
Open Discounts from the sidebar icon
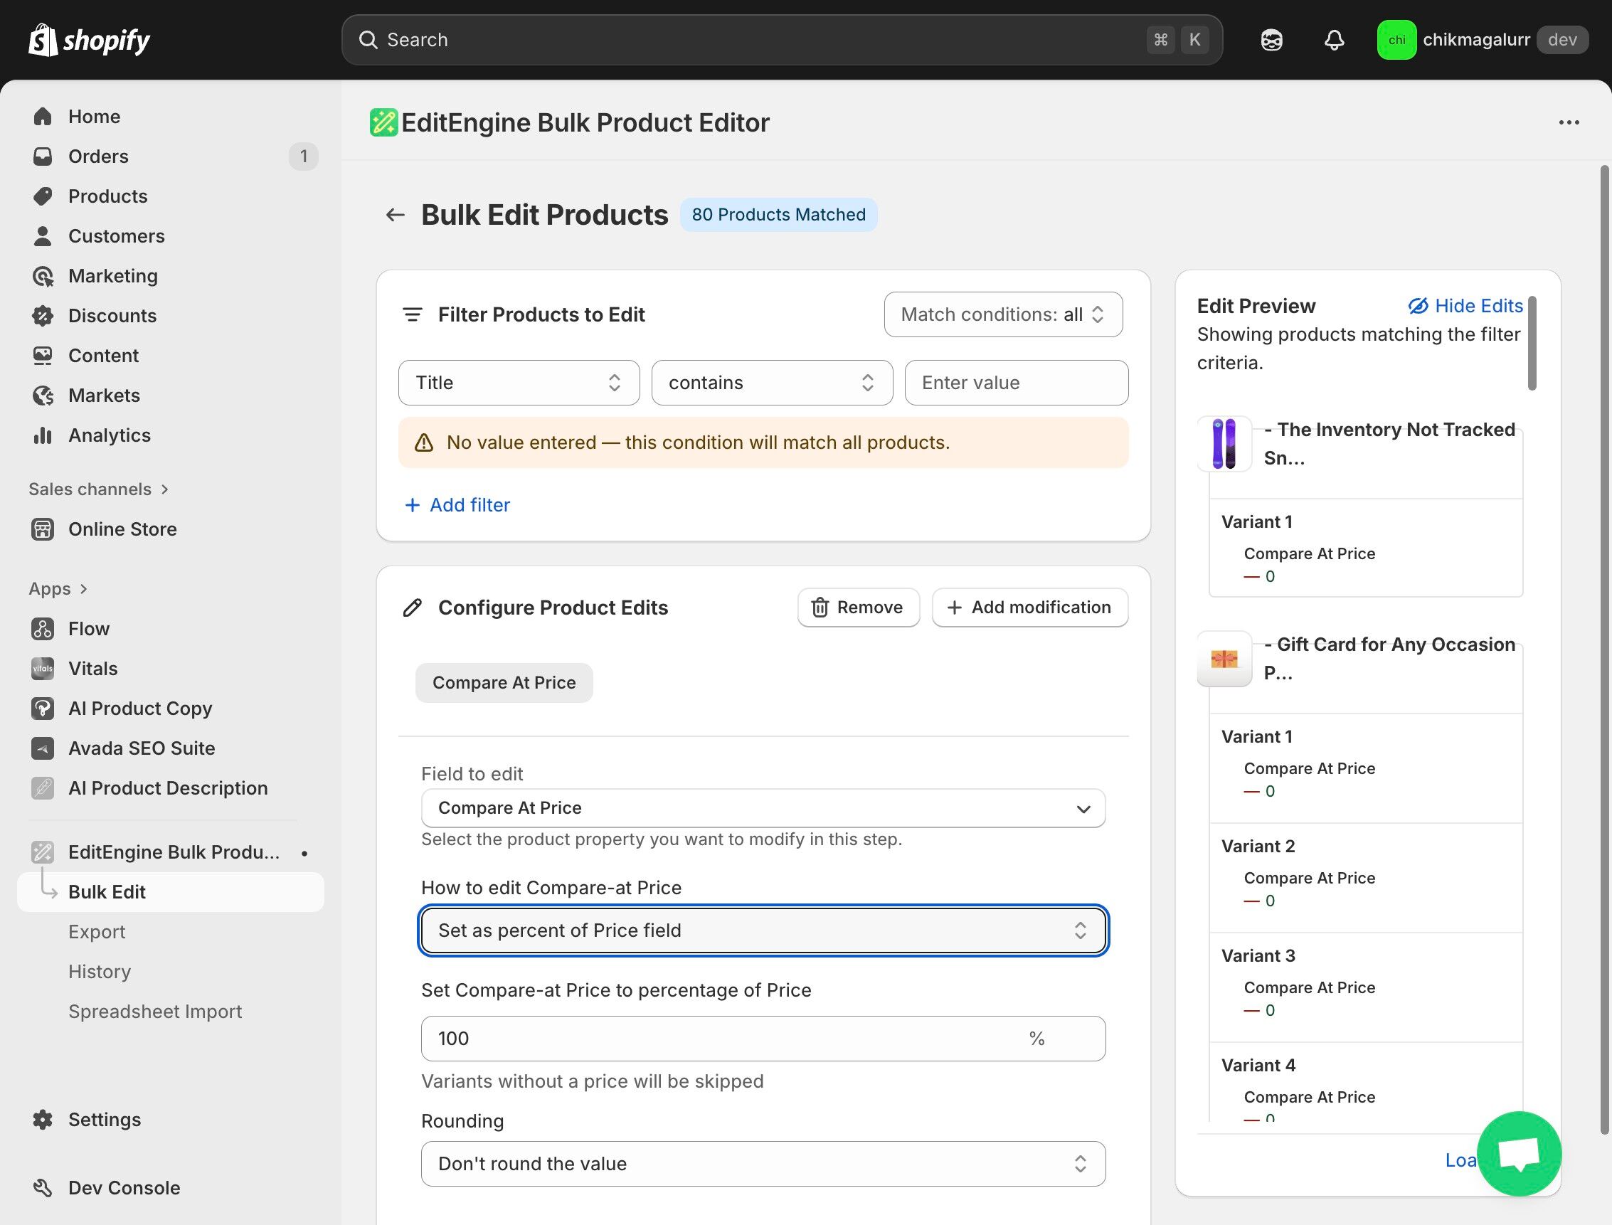click(x=42, y=316)
